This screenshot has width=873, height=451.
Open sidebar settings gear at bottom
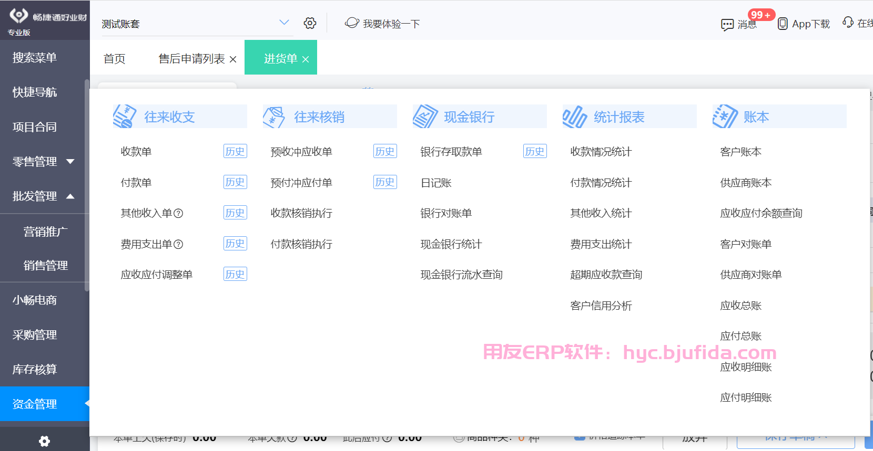[x=45, y=441]
